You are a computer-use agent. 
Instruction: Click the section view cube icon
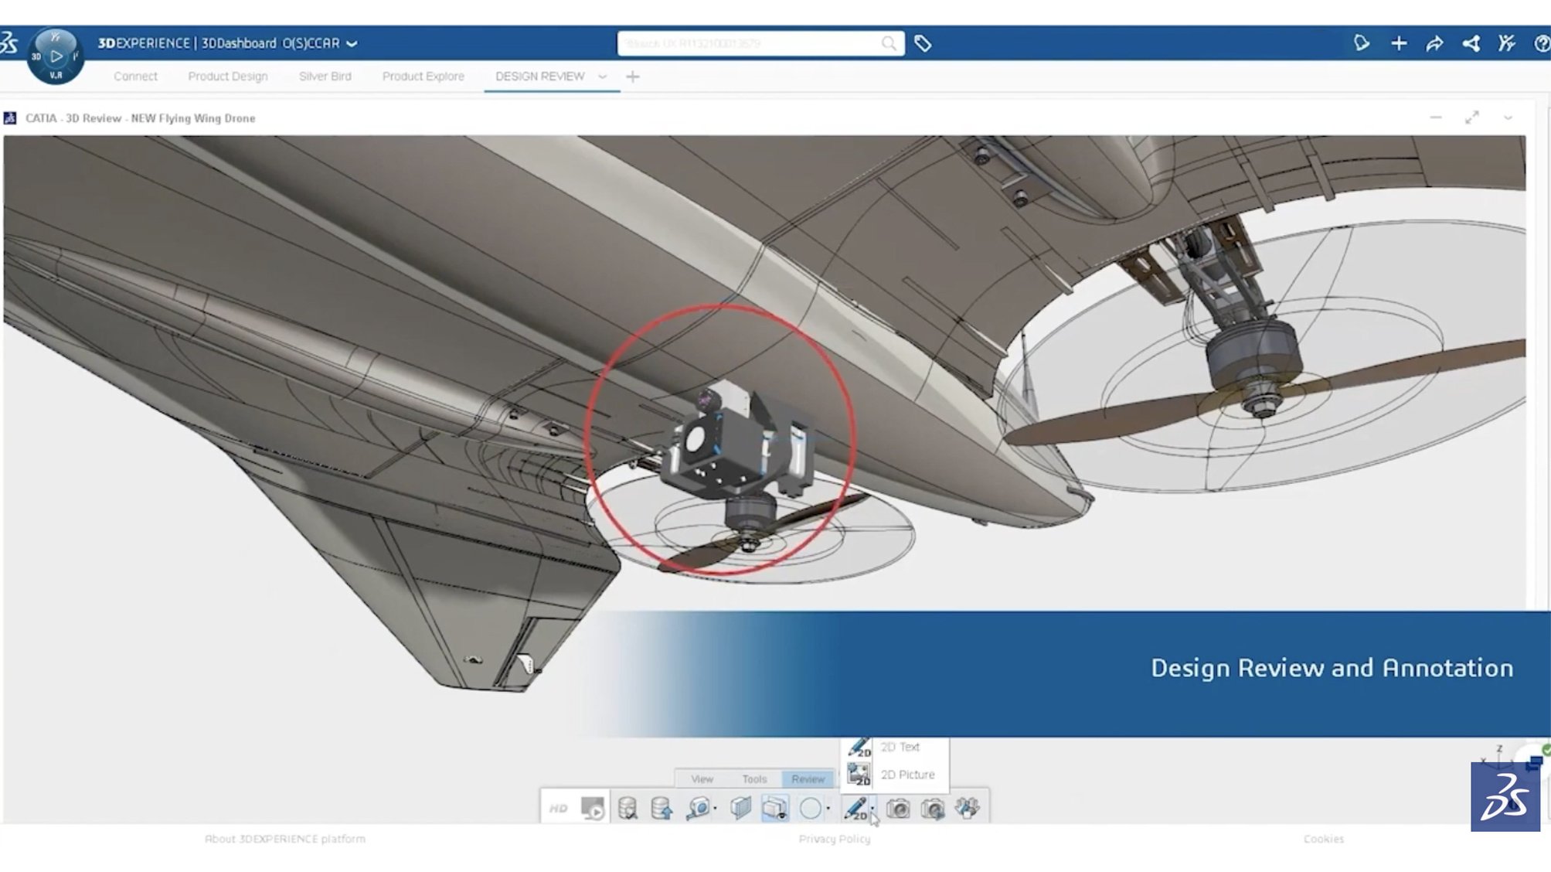click(x=740, y=809)
